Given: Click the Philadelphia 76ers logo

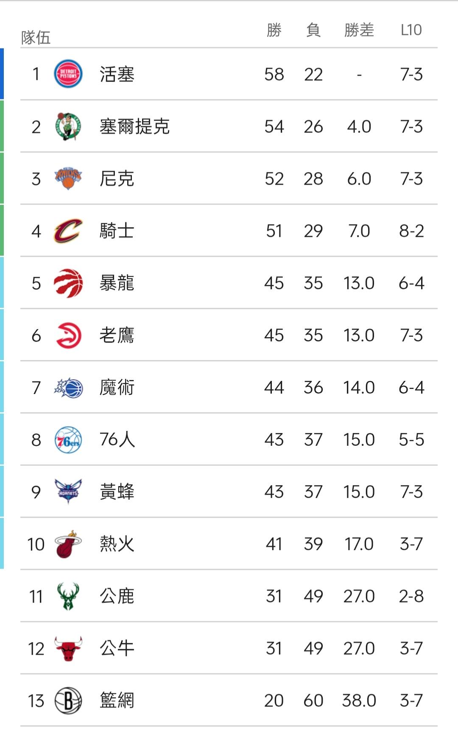Looking at the screenshot, I should 68,439.
